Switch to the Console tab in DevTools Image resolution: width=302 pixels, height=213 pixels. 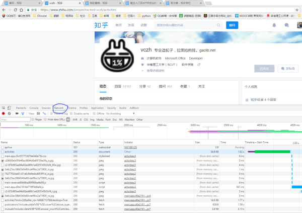click(x=34, y=108)
